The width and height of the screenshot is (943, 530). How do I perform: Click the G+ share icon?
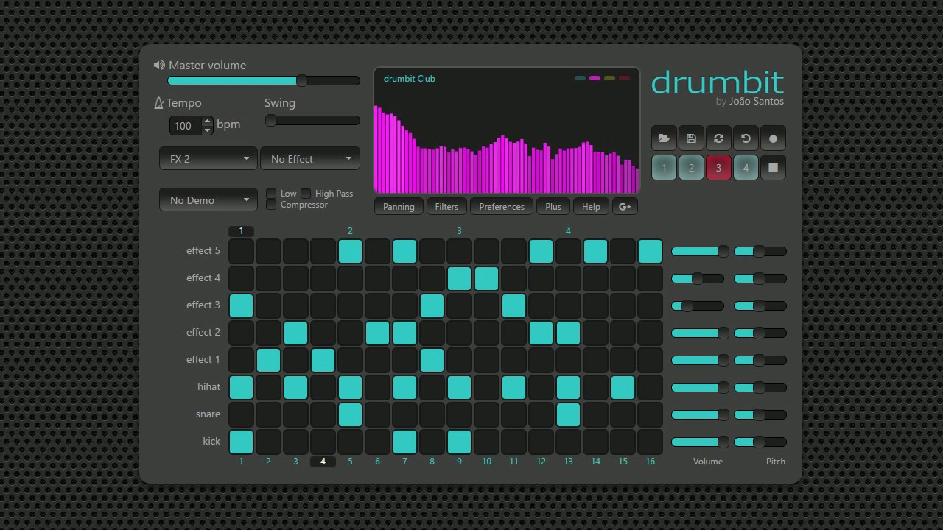(x=625, y=207)
